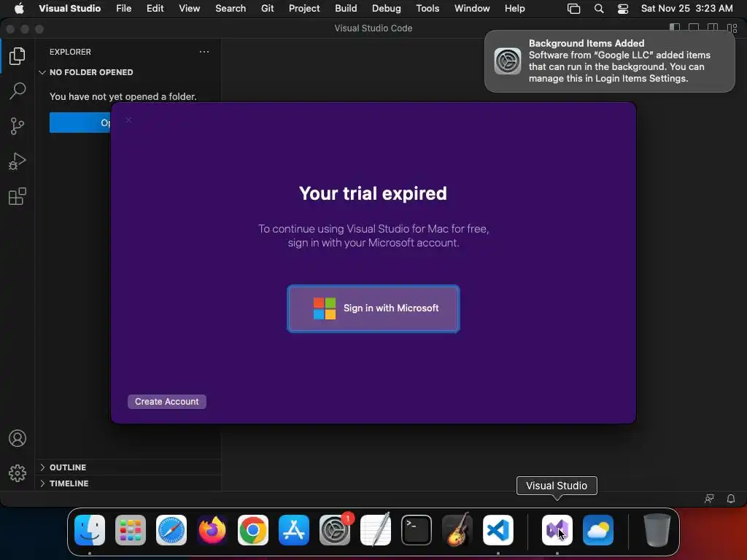Open Launchpad from the Dock
The image size is (747, 560).
131,530
